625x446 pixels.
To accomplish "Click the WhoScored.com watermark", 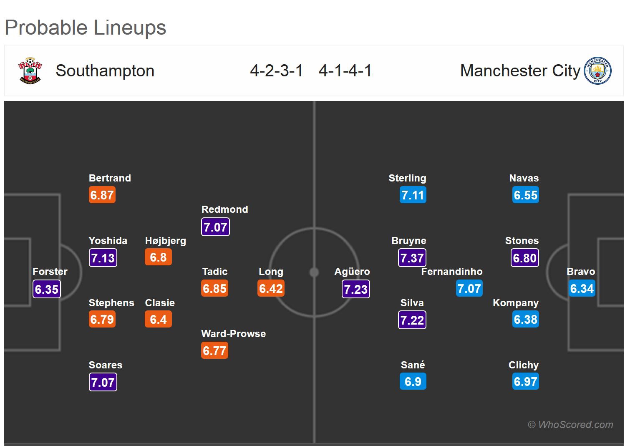I will (x=570, y=424).
